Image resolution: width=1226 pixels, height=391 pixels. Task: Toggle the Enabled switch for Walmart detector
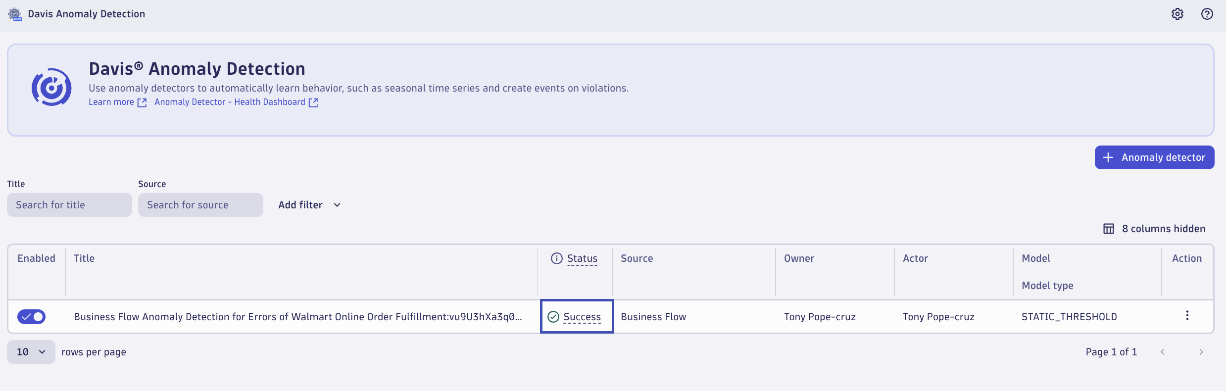point(31,317)
